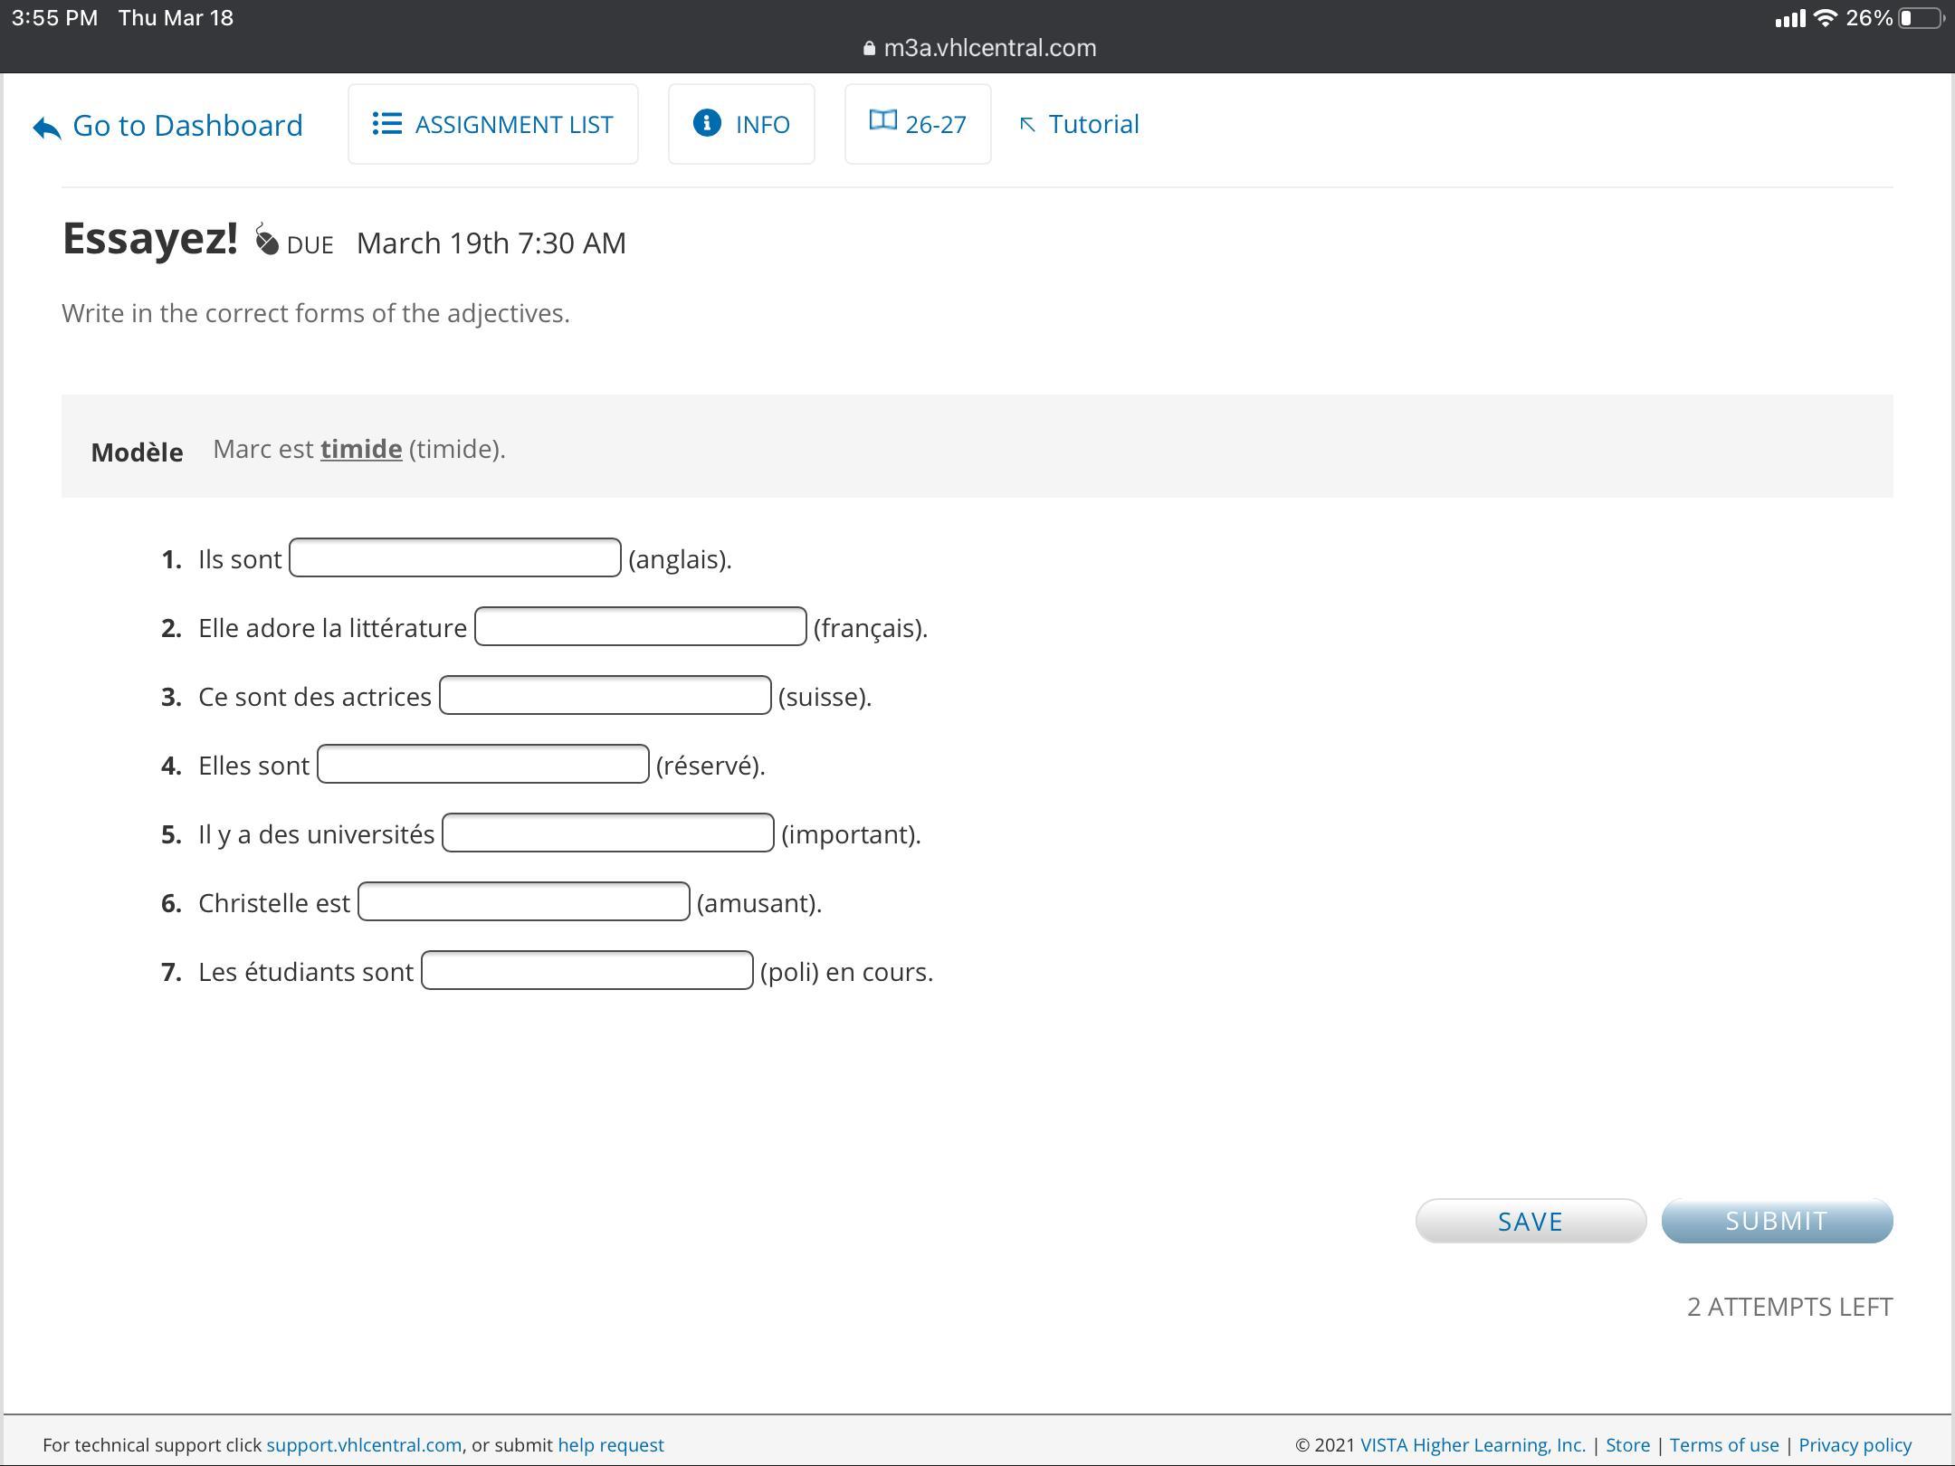Open the Tutorial link
The height and width of the screenshot is (1466, 1955).
click(x=1092, y=124)
